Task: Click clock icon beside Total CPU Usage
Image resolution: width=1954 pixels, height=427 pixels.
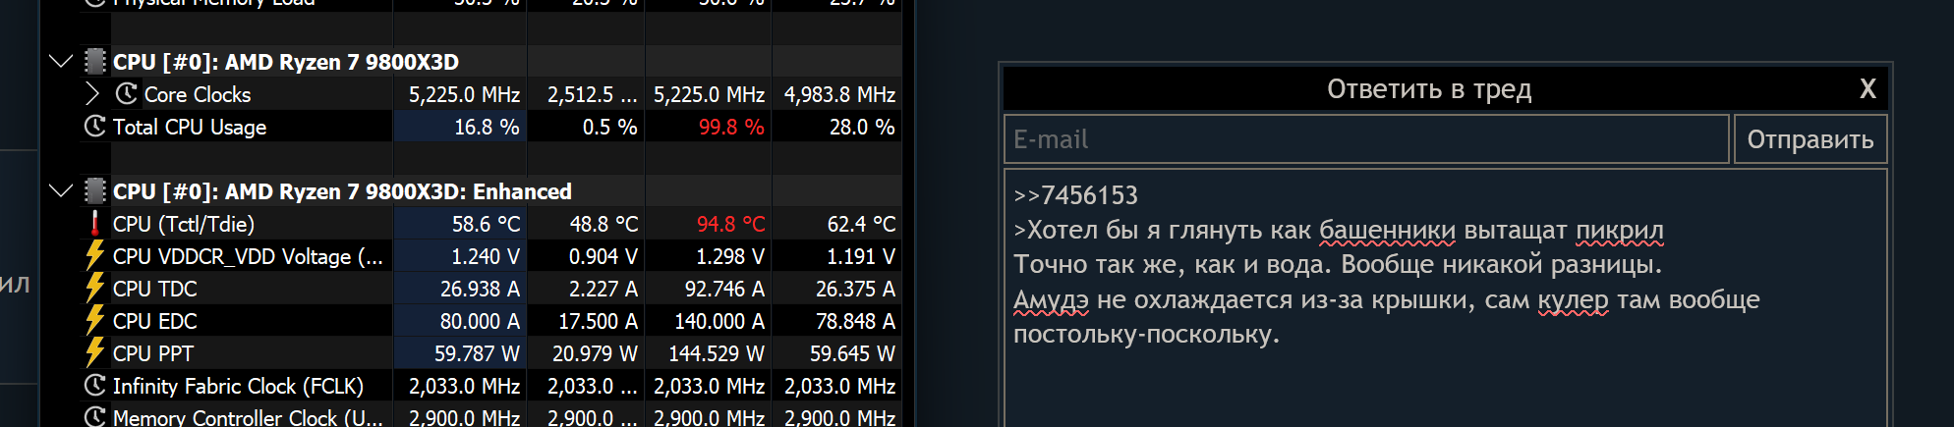Action: pyautogui.click(x=94, y=127)
